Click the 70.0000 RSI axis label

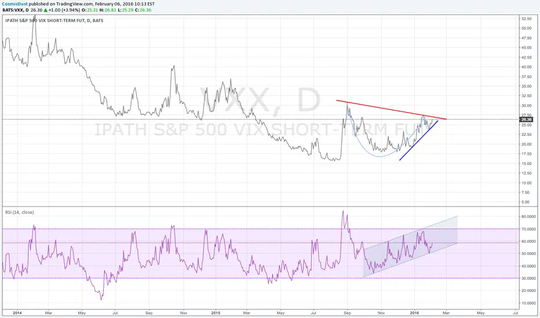coord(528,229)
